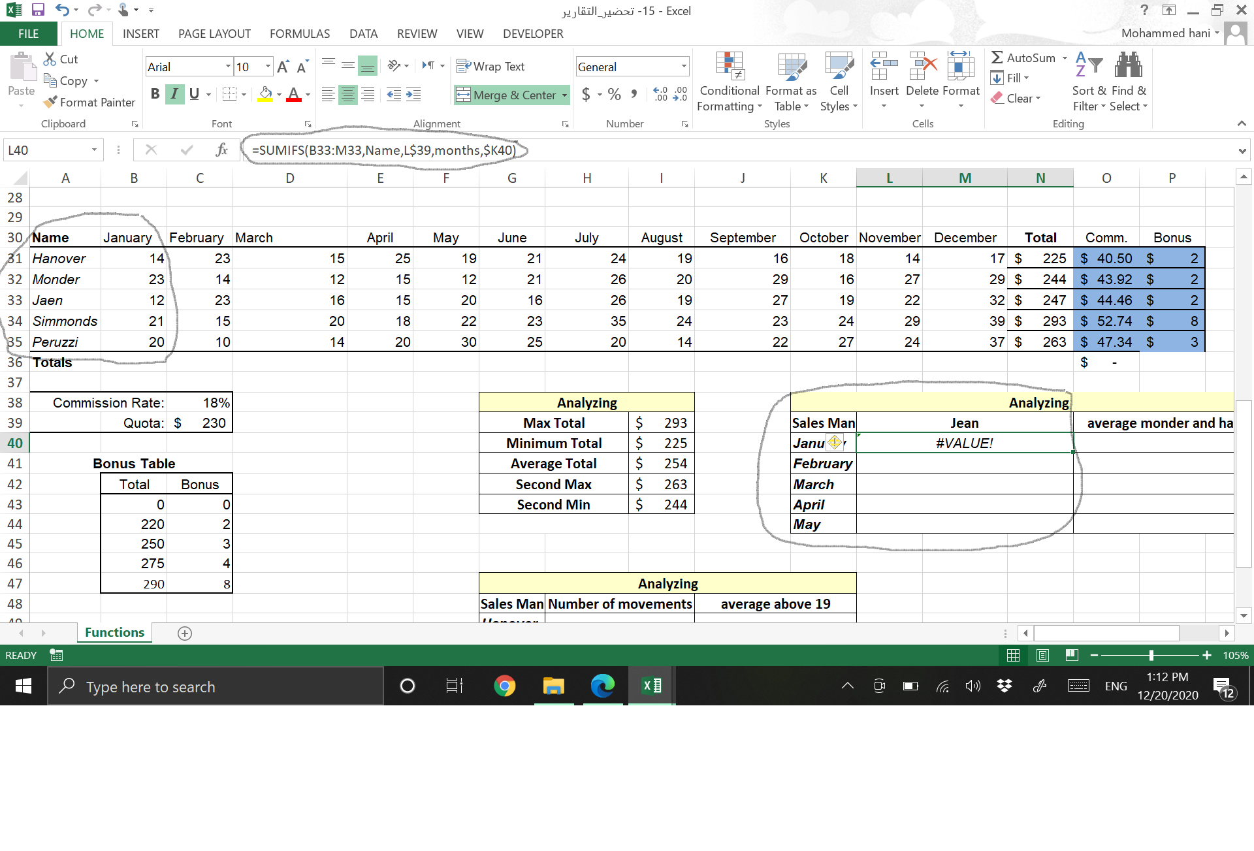Click the HOME ribbon tab

86,33
